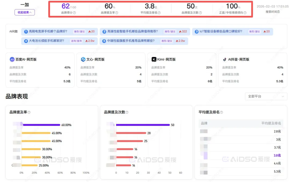Click the Kimi platform logo icon
Viewport: 290px width, 182px height.
click(x=154, y=59)
